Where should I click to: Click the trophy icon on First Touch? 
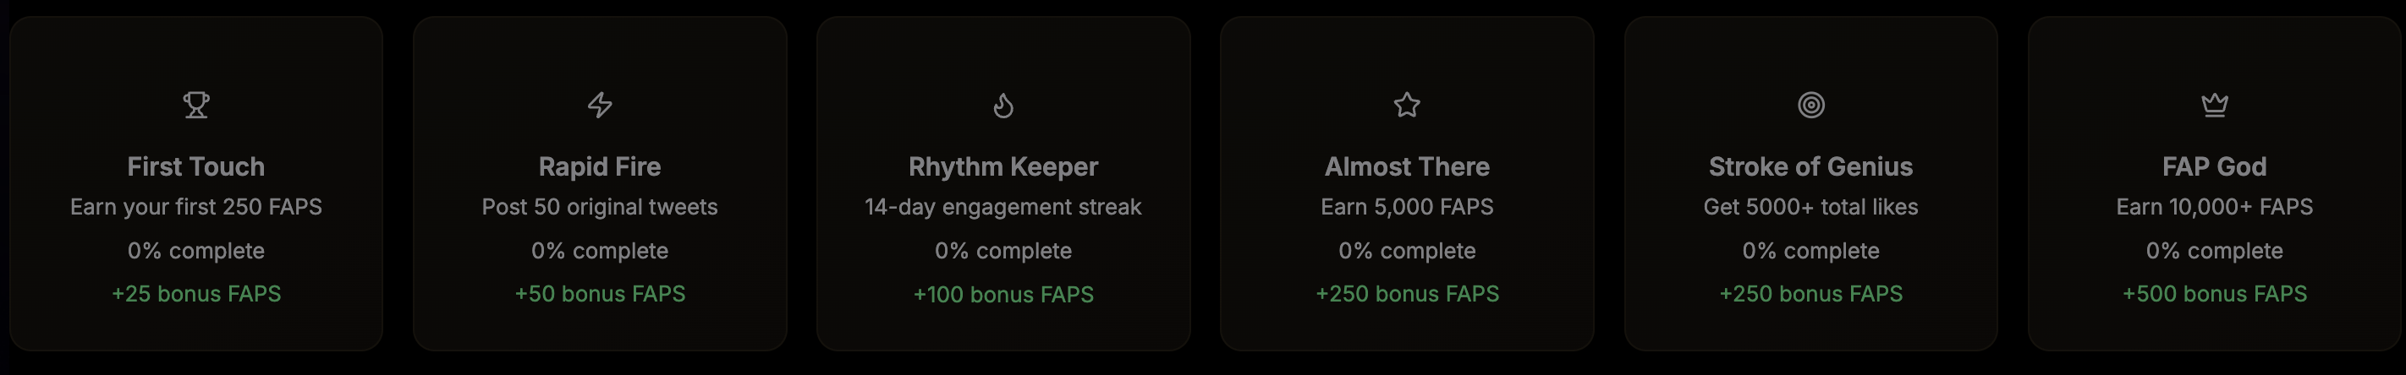coord(196,106)
